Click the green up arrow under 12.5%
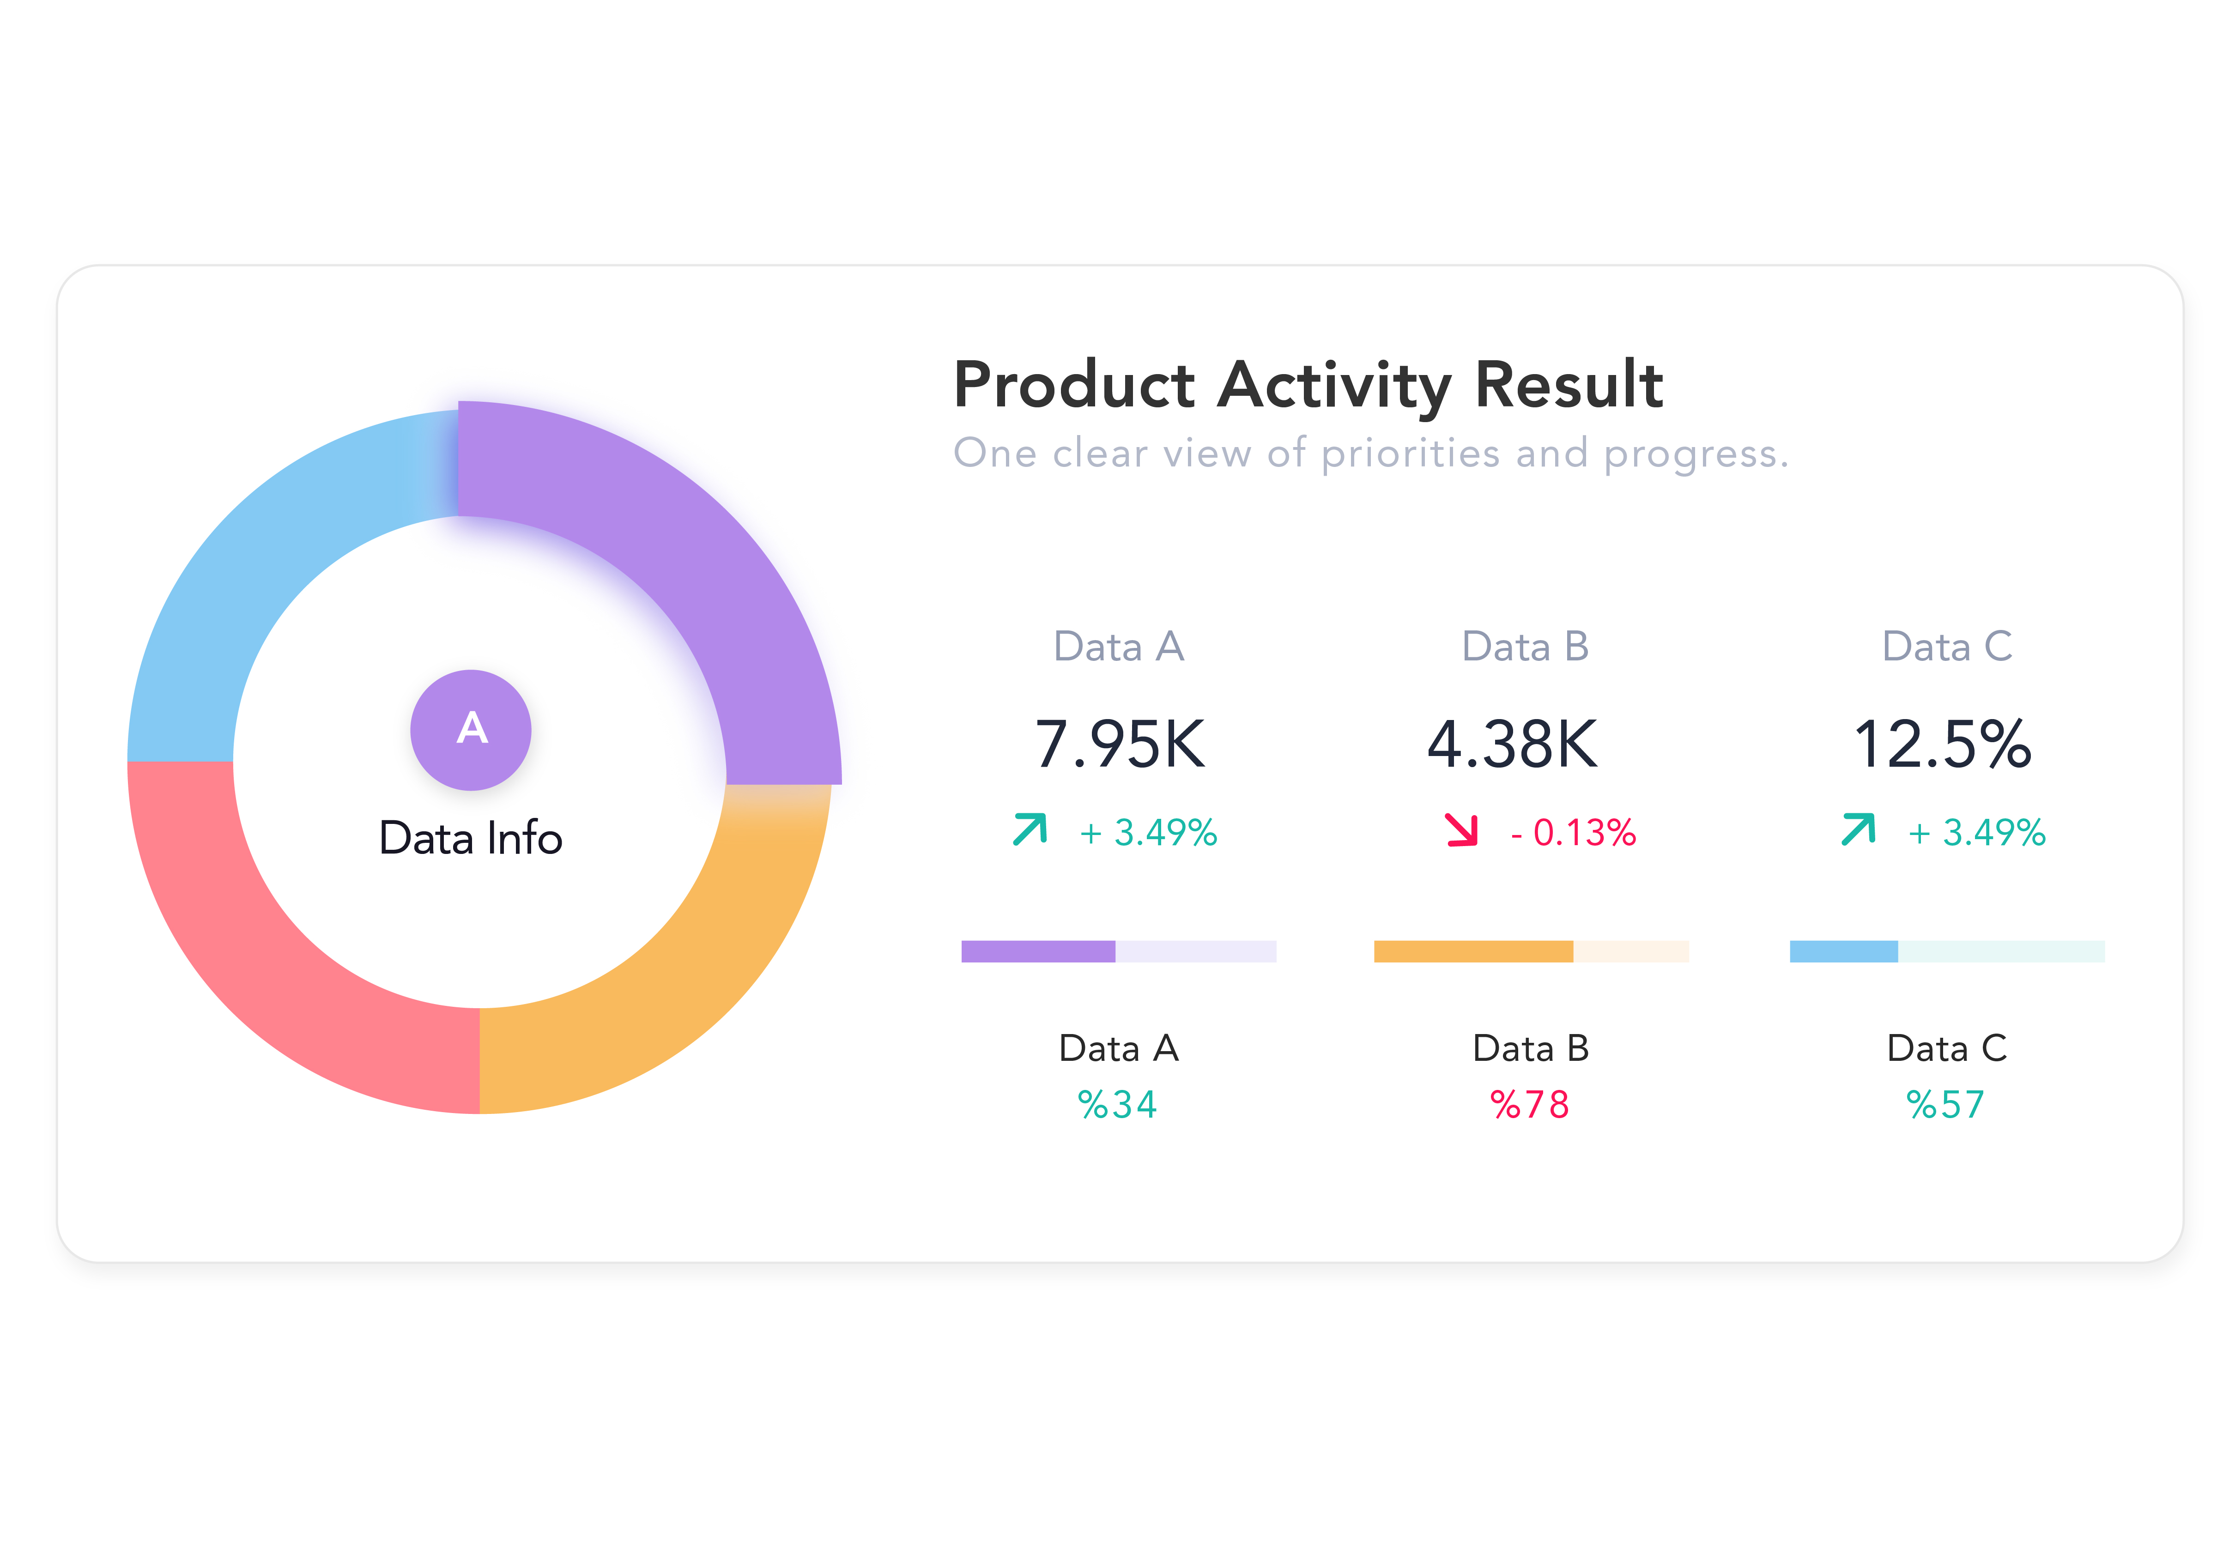Viewport: 2217px width, 1555px height. pos(1858,829)
